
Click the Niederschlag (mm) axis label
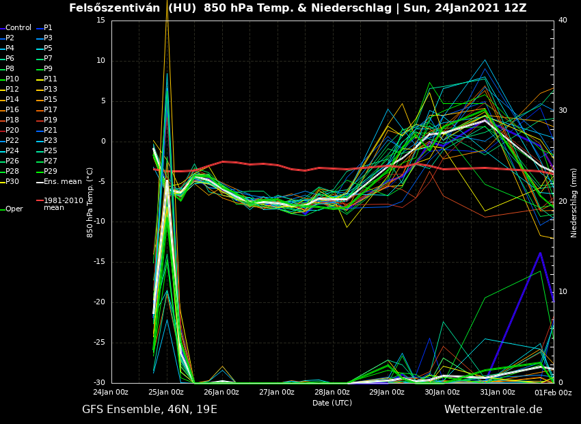574,202
